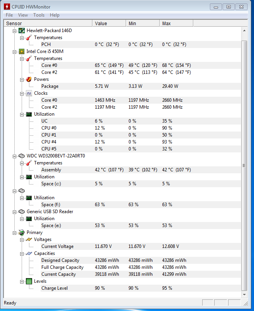Viewport: 254px width, 311px height.
Task: Click the thermometer icon beside PCH Temperatures
Action: coord(29,38)
